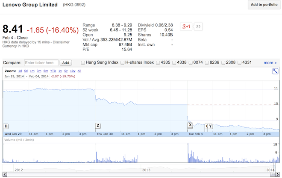282x178 pixels.
Task: Toggle the 4331 comparison checkbox
Action: coord(239,63)
